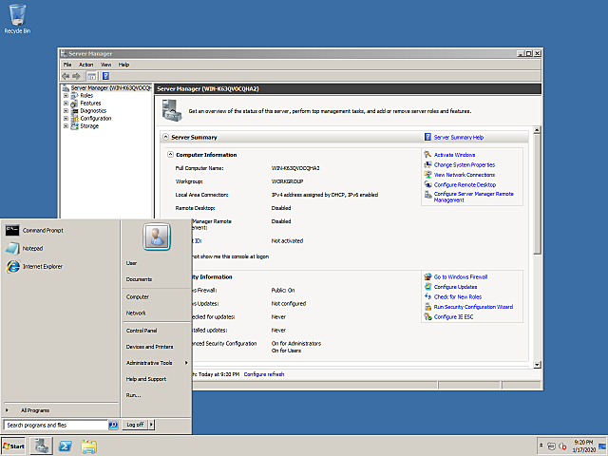Expand Administrative Tools submenu in Start menu
Screen dimensions: 608x456
(x=156, y=363)
